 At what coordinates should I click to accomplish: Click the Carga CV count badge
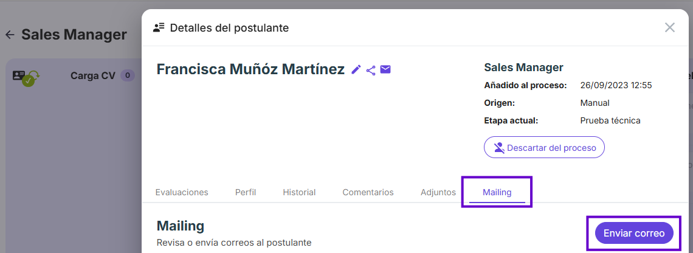[128, 75]
